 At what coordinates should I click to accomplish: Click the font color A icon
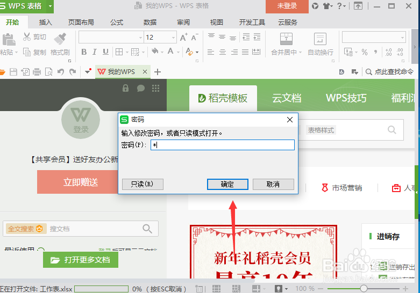pos(170,51)
